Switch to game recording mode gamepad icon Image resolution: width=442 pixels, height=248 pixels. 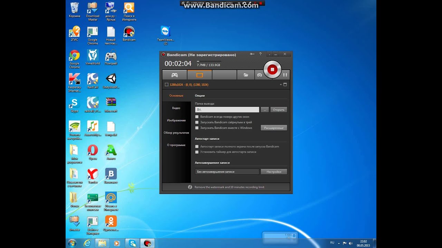(175, 75)
